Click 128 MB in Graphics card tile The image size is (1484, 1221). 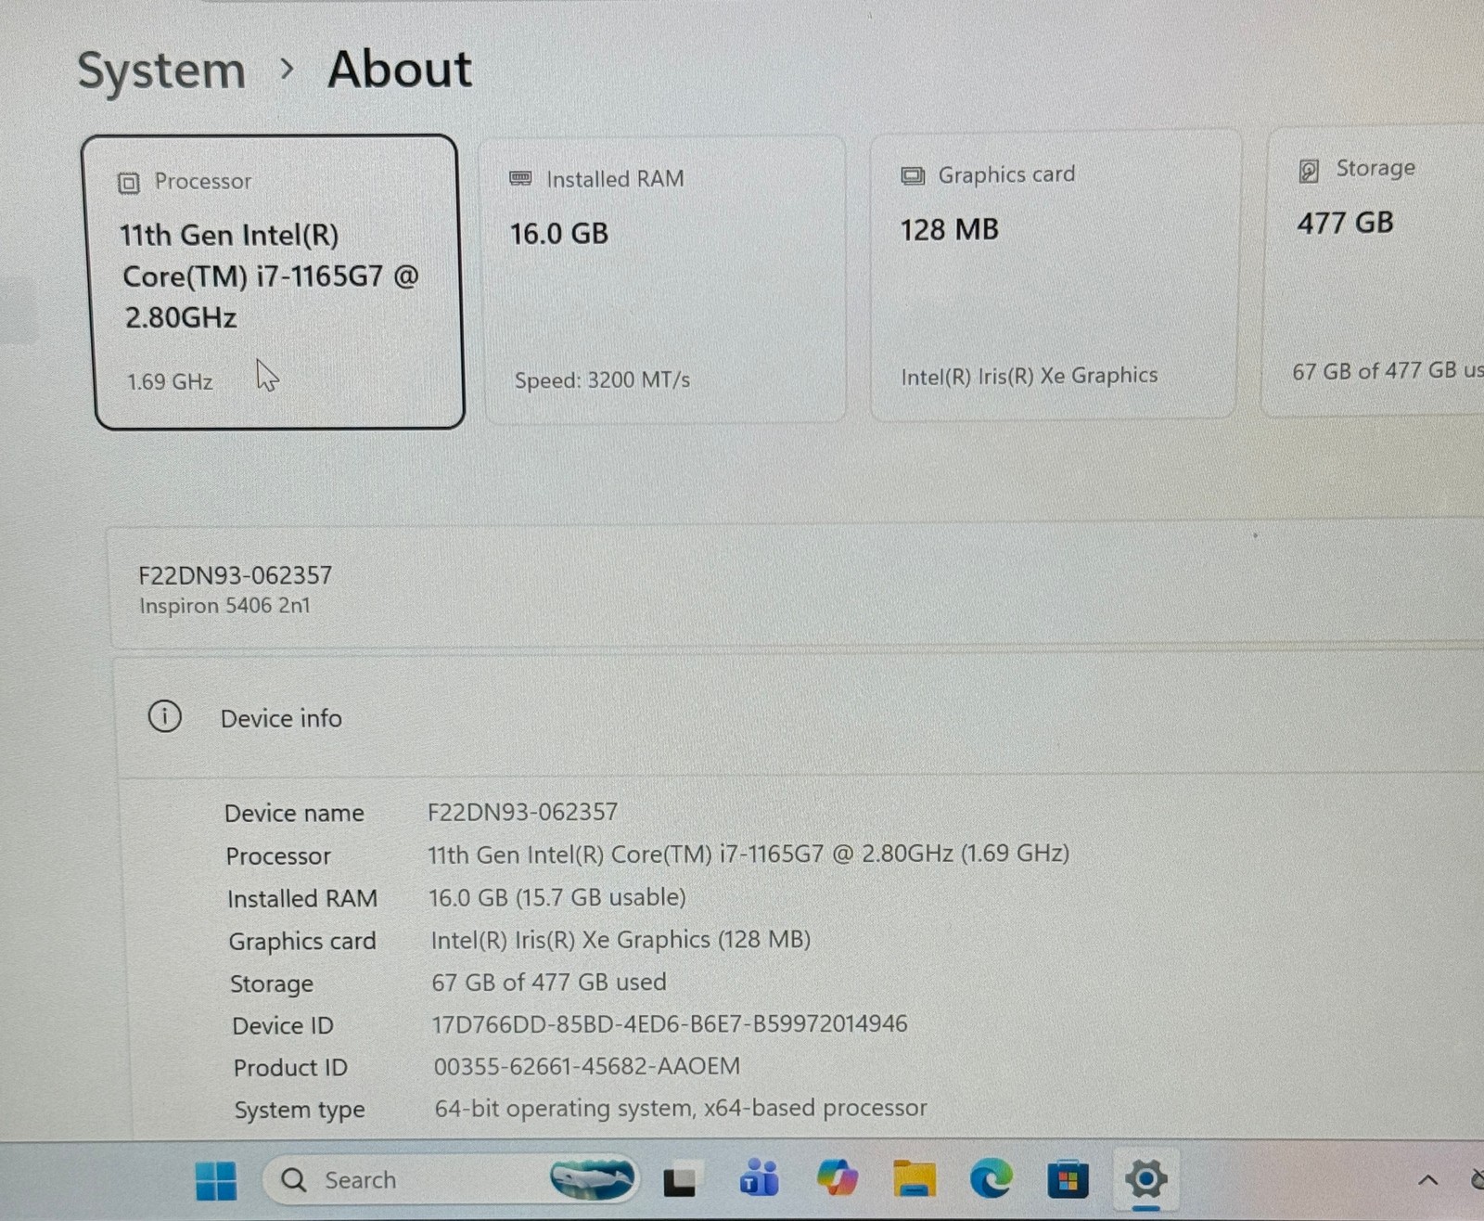(950, 230)
